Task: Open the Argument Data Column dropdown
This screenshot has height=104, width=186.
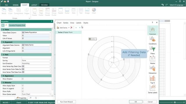Action: (50, 45)
